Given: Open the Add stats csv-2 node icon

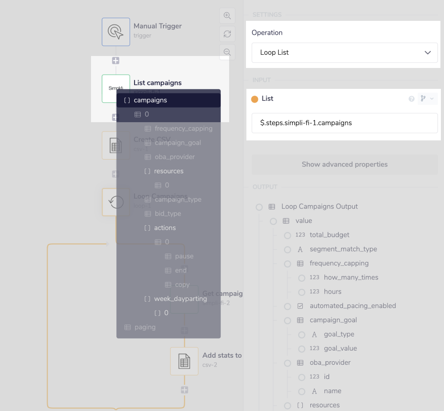Looking at the screenshot, I should (x=184, y=361).
